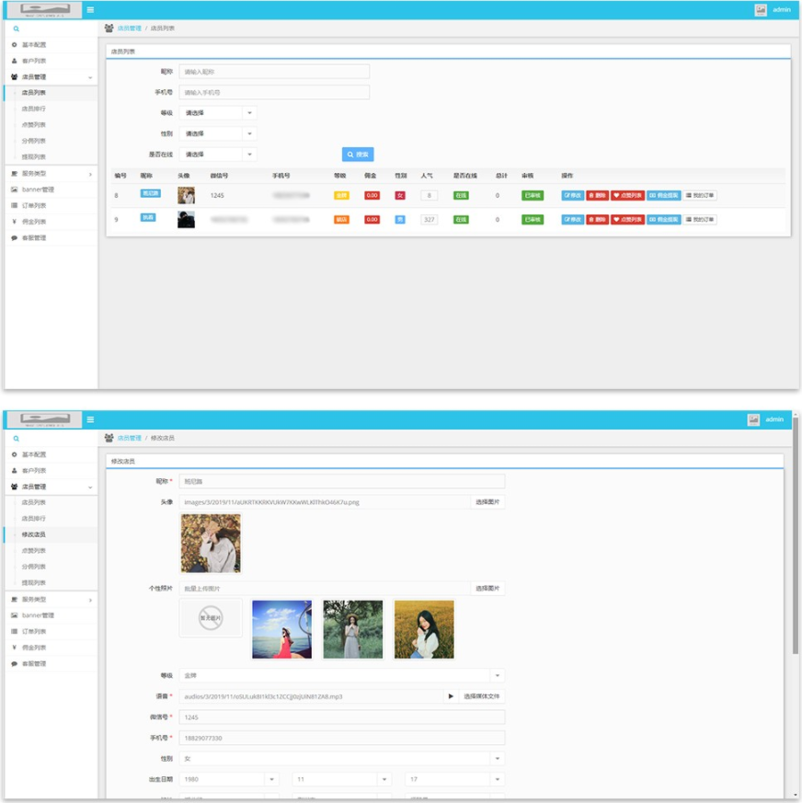Click the blue 搜索 search button
Viewport: 802px width, 803px height.
point(358,155)
